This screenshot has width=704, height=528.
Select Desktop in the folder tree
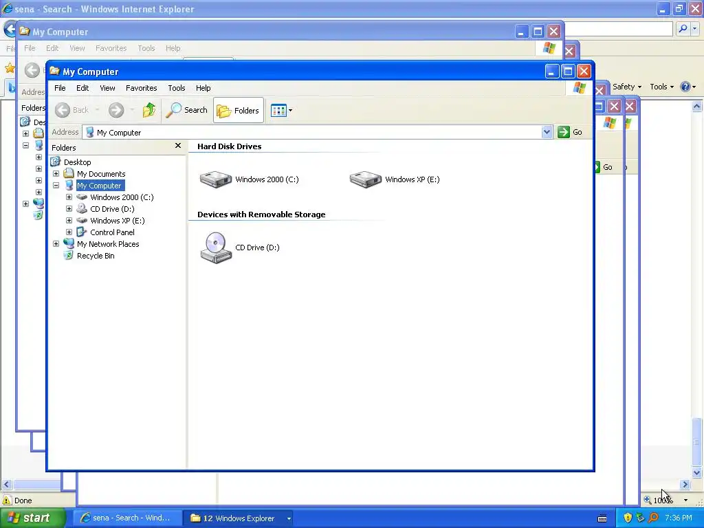pos(77,162)
